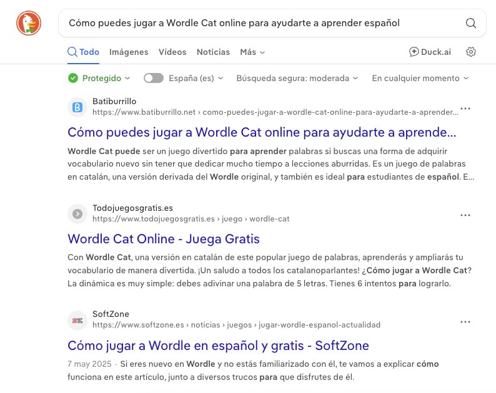
Task: Click the Batiburrillo favicon
Action: point(77,107)
